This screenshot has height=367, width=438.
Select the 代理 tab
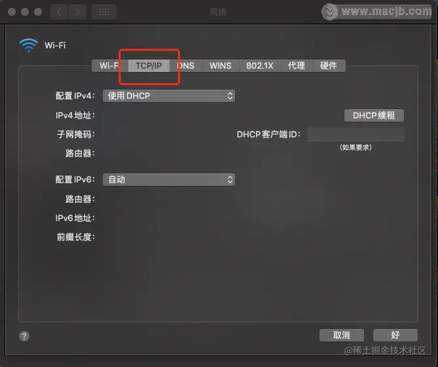pos(297,66)
